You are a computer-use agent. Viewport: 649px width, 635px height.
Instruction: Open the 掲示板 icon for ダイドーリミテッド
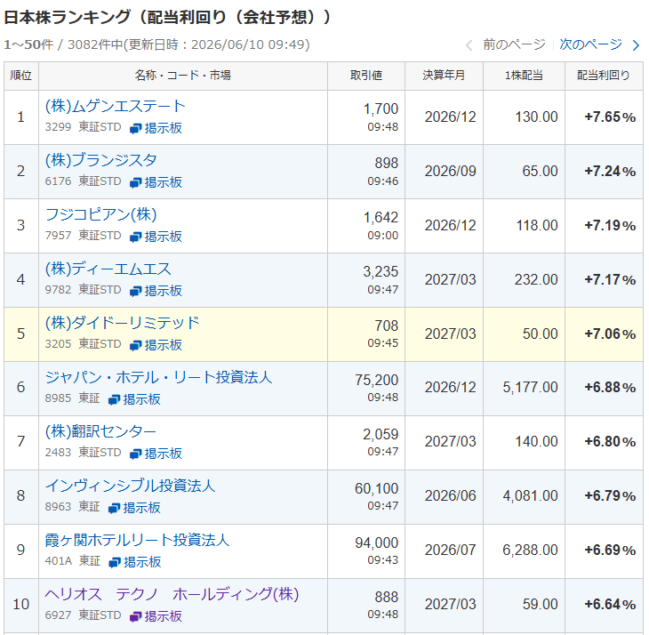pyautogui.click(x=156, y=345)
